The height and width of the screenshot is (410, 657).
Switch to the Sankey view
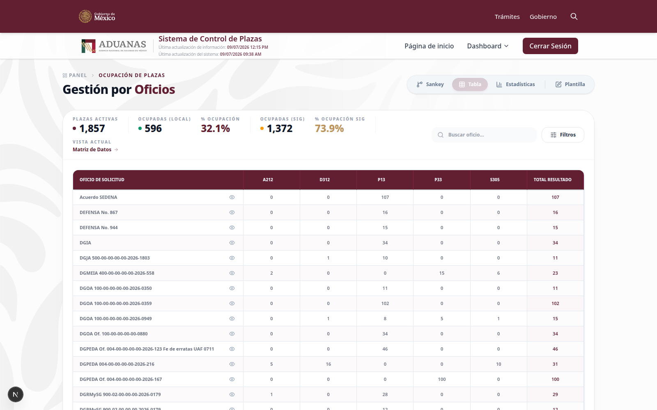coord(430,84)
